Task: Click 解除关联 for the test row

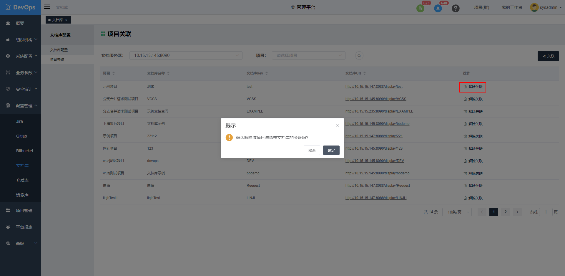Action: (x=473, y=87)
